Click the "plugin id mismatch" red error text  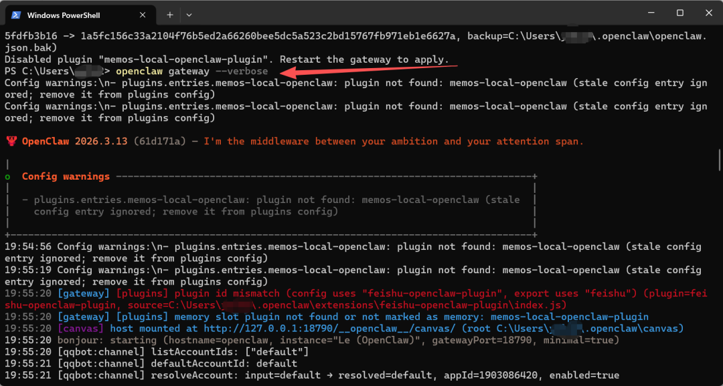click(x=220, y=293)
